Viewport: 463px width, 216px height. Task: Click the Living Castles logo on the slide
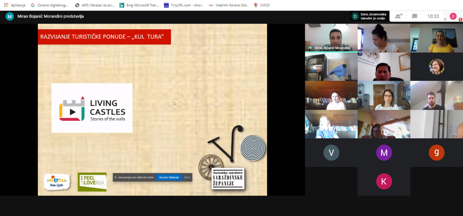[92, 108]
